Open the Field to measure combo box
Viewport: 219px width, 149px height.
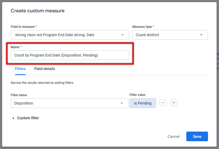(70, 35)
